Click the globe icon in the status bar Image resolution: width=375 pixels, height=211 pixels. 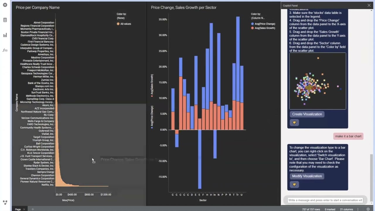click(x=368, y=209)
